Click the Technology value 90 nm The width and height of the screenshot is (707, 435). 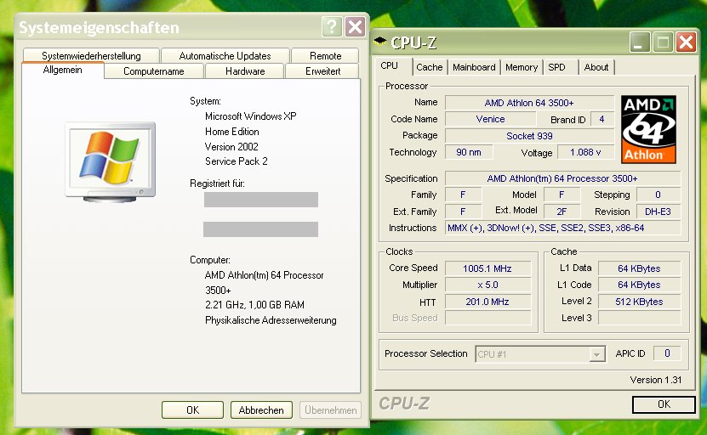pyautogui.click(x=469, y=152)
